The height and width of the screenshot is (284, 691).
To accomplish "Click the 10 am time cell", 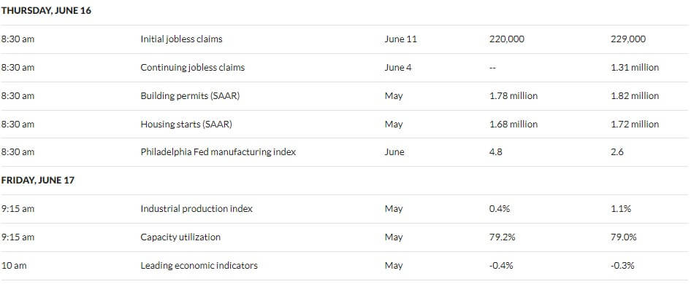I will pos(14,266).
